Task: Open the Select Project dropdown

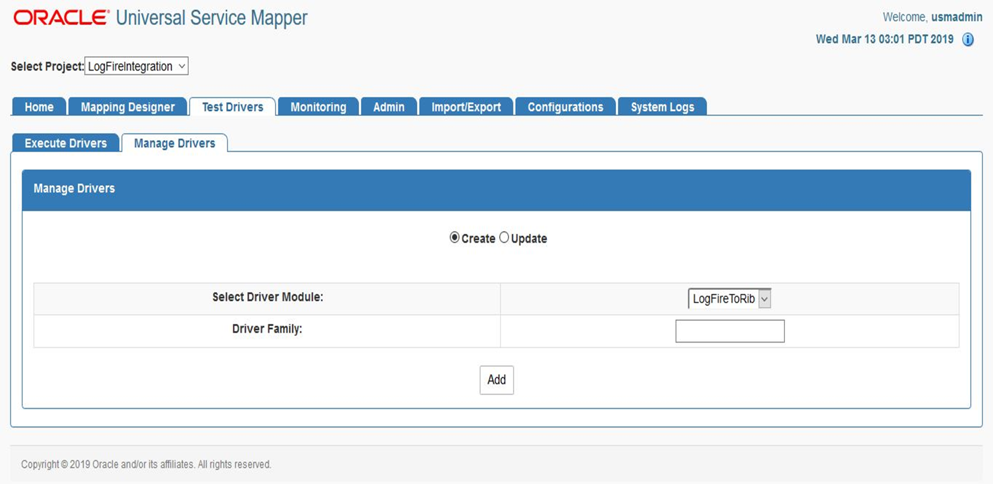Action: pyautogui.click(x=137, y=66)
